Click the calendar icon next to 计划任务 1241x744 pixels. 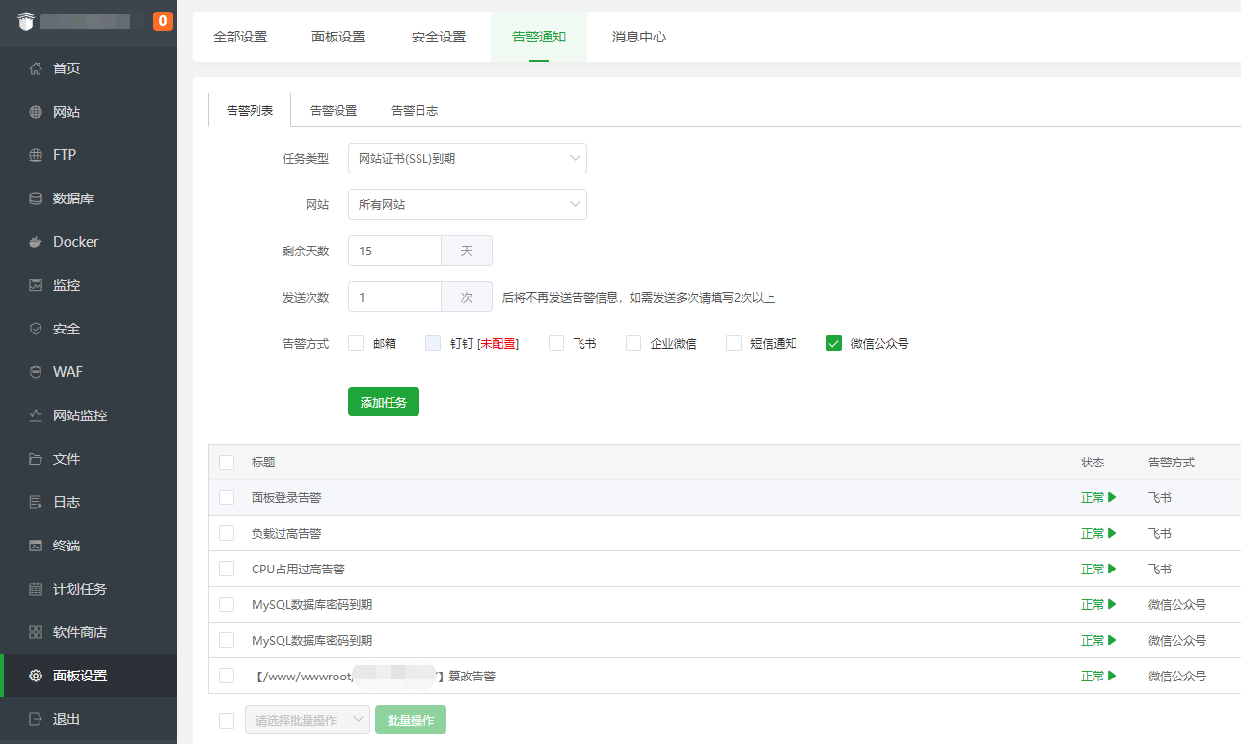pos(36,589)
